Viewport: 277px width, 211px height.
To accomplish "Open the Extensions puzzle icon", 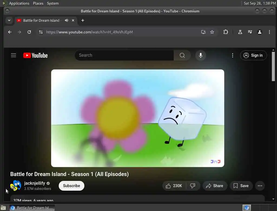I will coord(226,32).
